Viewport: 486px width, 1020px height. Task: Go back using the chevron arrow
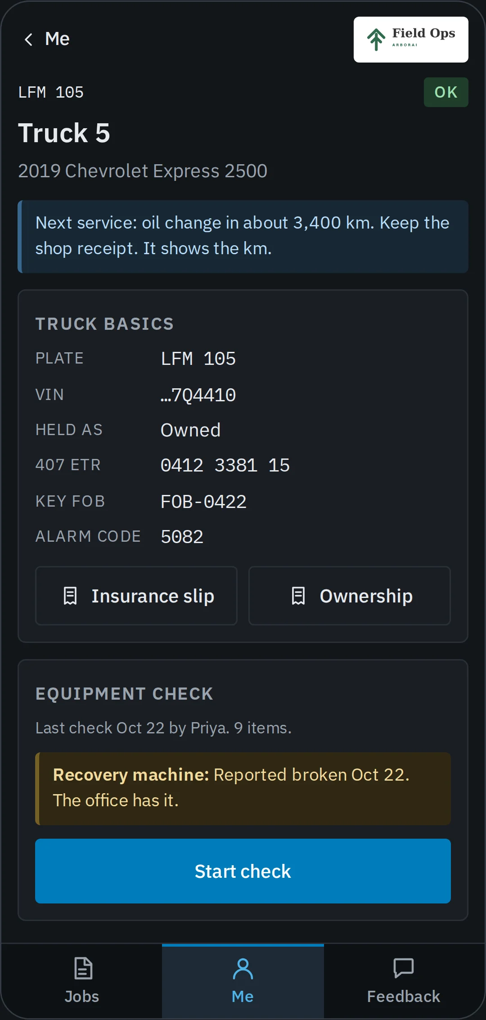click(x=28, y=39)
